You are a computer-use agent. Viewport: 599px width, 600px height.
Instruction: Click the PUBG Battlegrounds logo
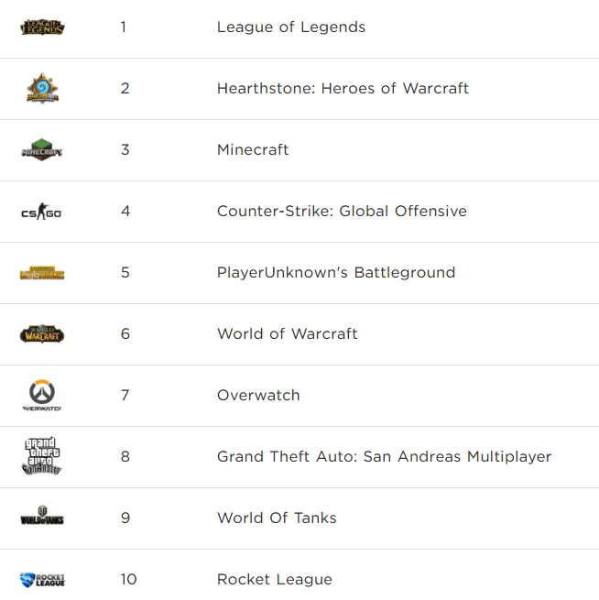42,273
